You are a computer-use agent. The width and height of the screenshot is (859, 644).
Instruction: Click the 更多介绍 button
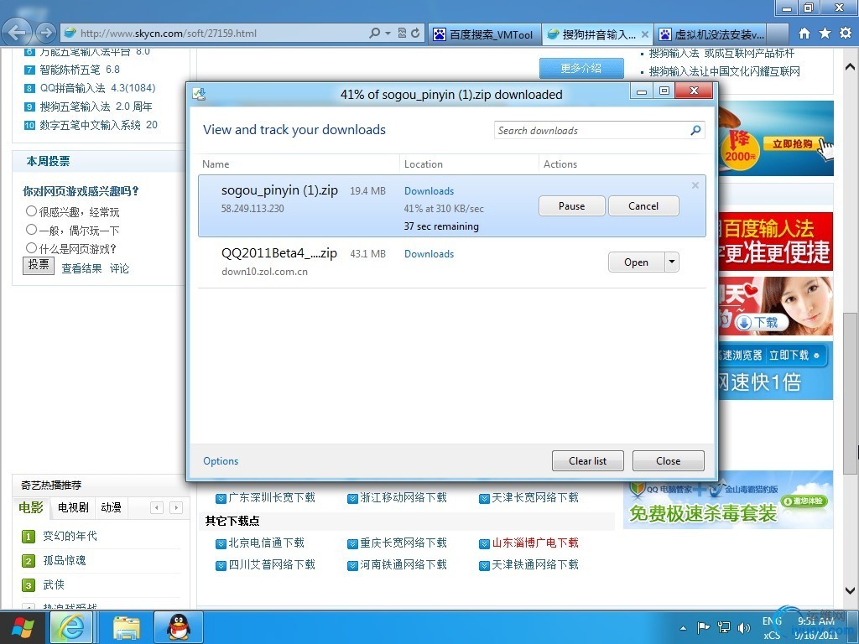tap(581, 69)
